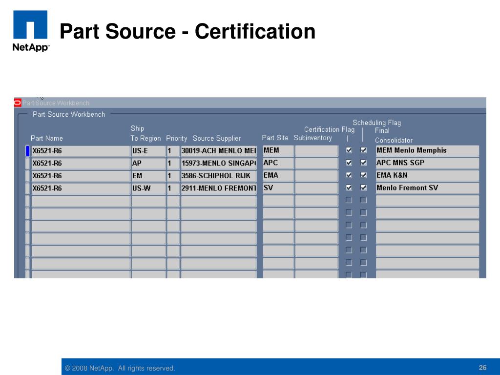The height and width of the screenshot is (375, 500).
Task: Click the EMA Part Site field
Action: [x=278, y=175]
